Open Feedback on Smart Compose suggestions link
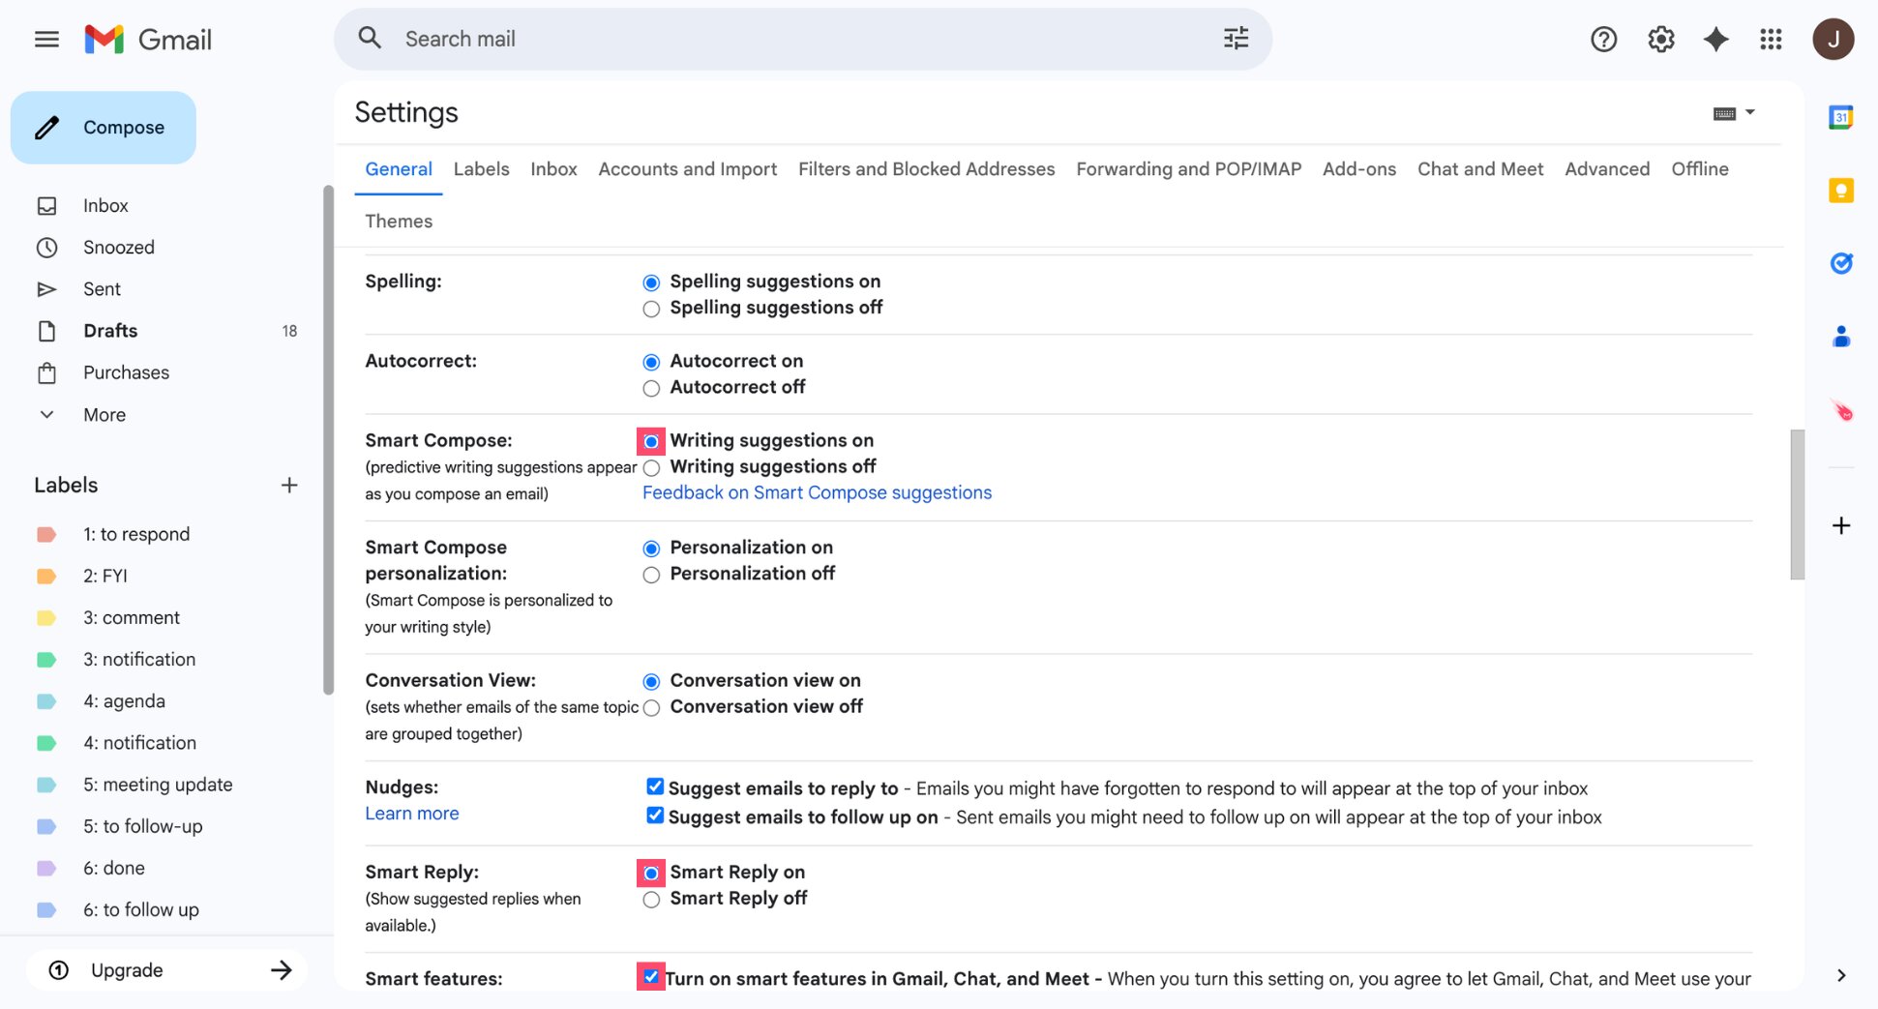The width and height of the screenshot is (1878, 1009). (816, 492)
